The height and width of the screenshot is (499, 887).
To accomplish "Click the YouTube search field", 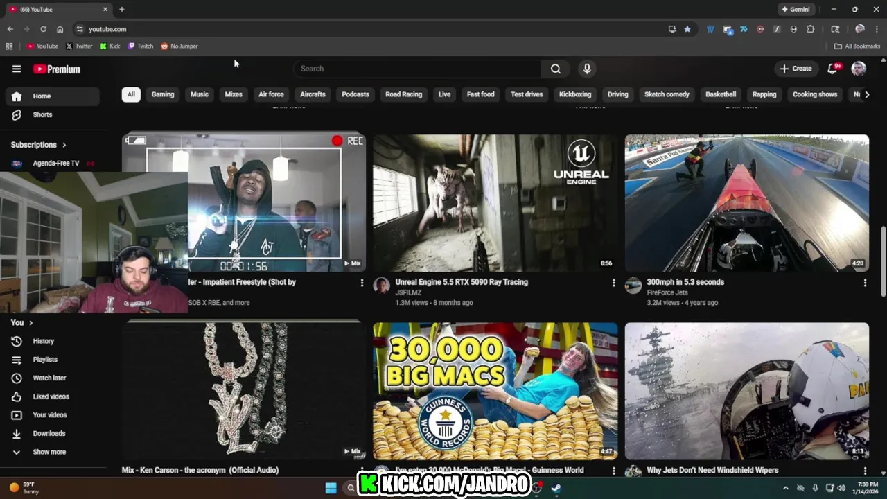I will click(x=418, y=69).
